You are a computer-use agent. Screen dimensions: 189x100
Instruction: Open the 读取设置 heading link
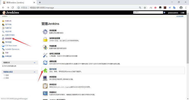pos(53,61)
